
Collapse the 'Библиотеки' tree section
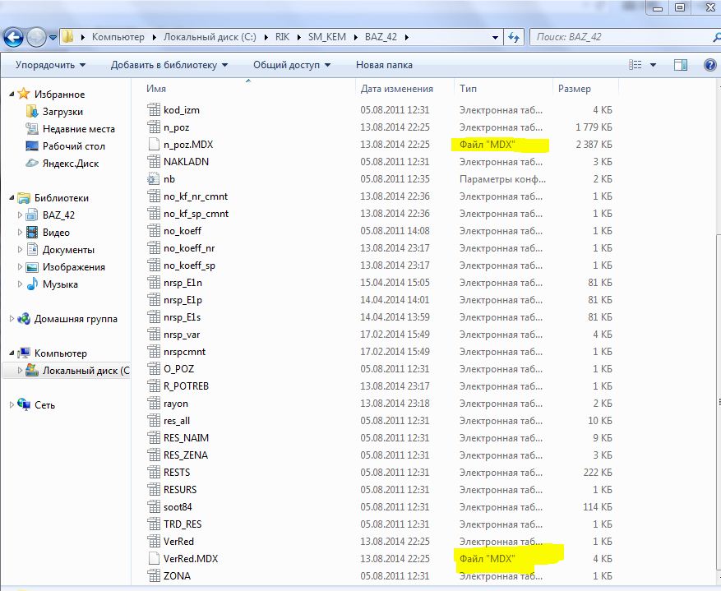pyautogui.click(x=12, y=197)
